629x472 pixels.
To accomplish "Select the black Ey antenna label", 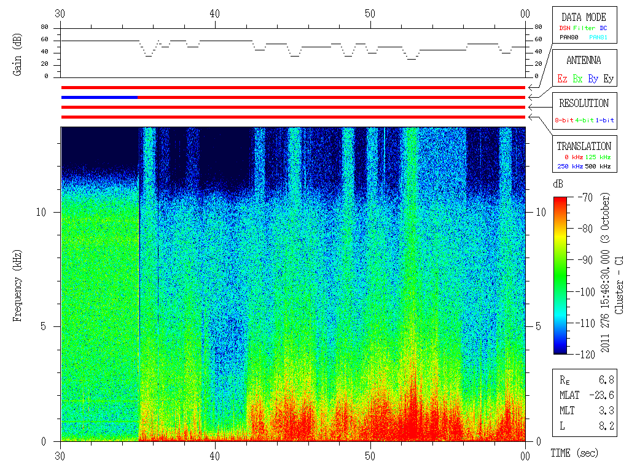I will [x=609, y=79].
